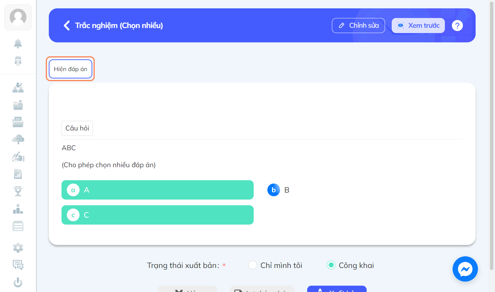495x292 pixels.
Task: Click the question text ABC
Action: 69,148
